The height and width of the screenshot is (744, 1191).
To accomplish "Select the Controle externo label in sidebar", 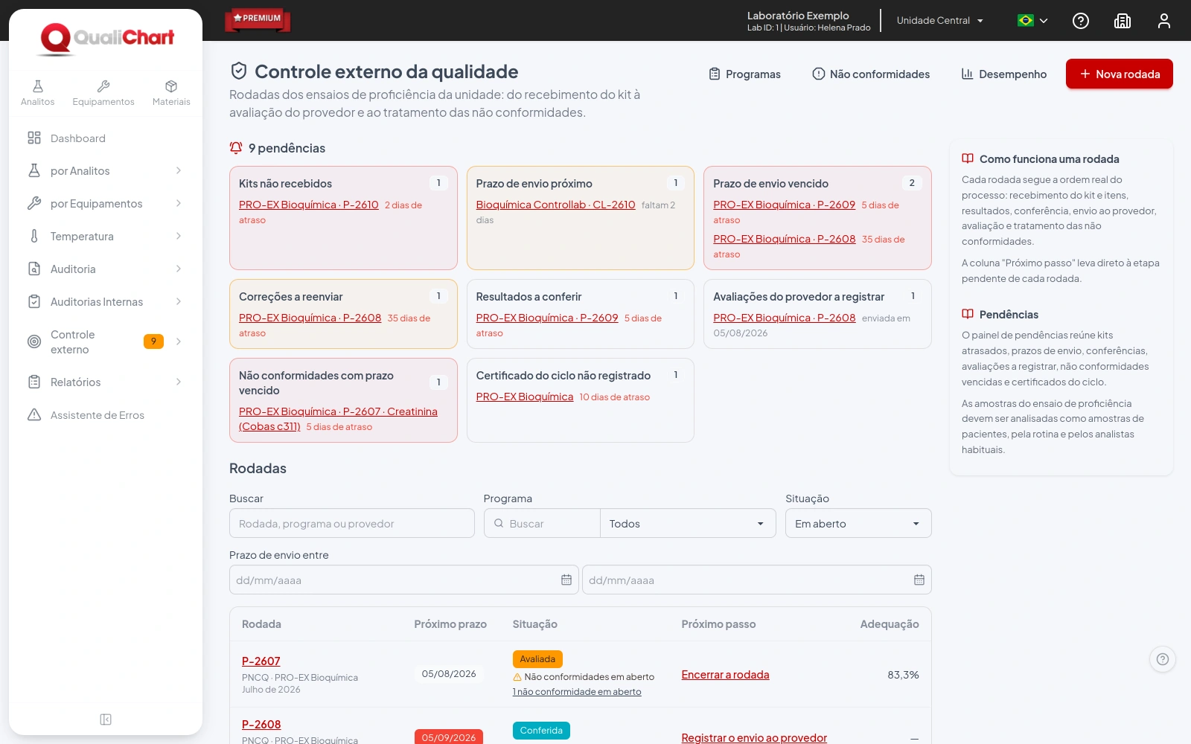I will pyautogui.click(x=72, y=341).
